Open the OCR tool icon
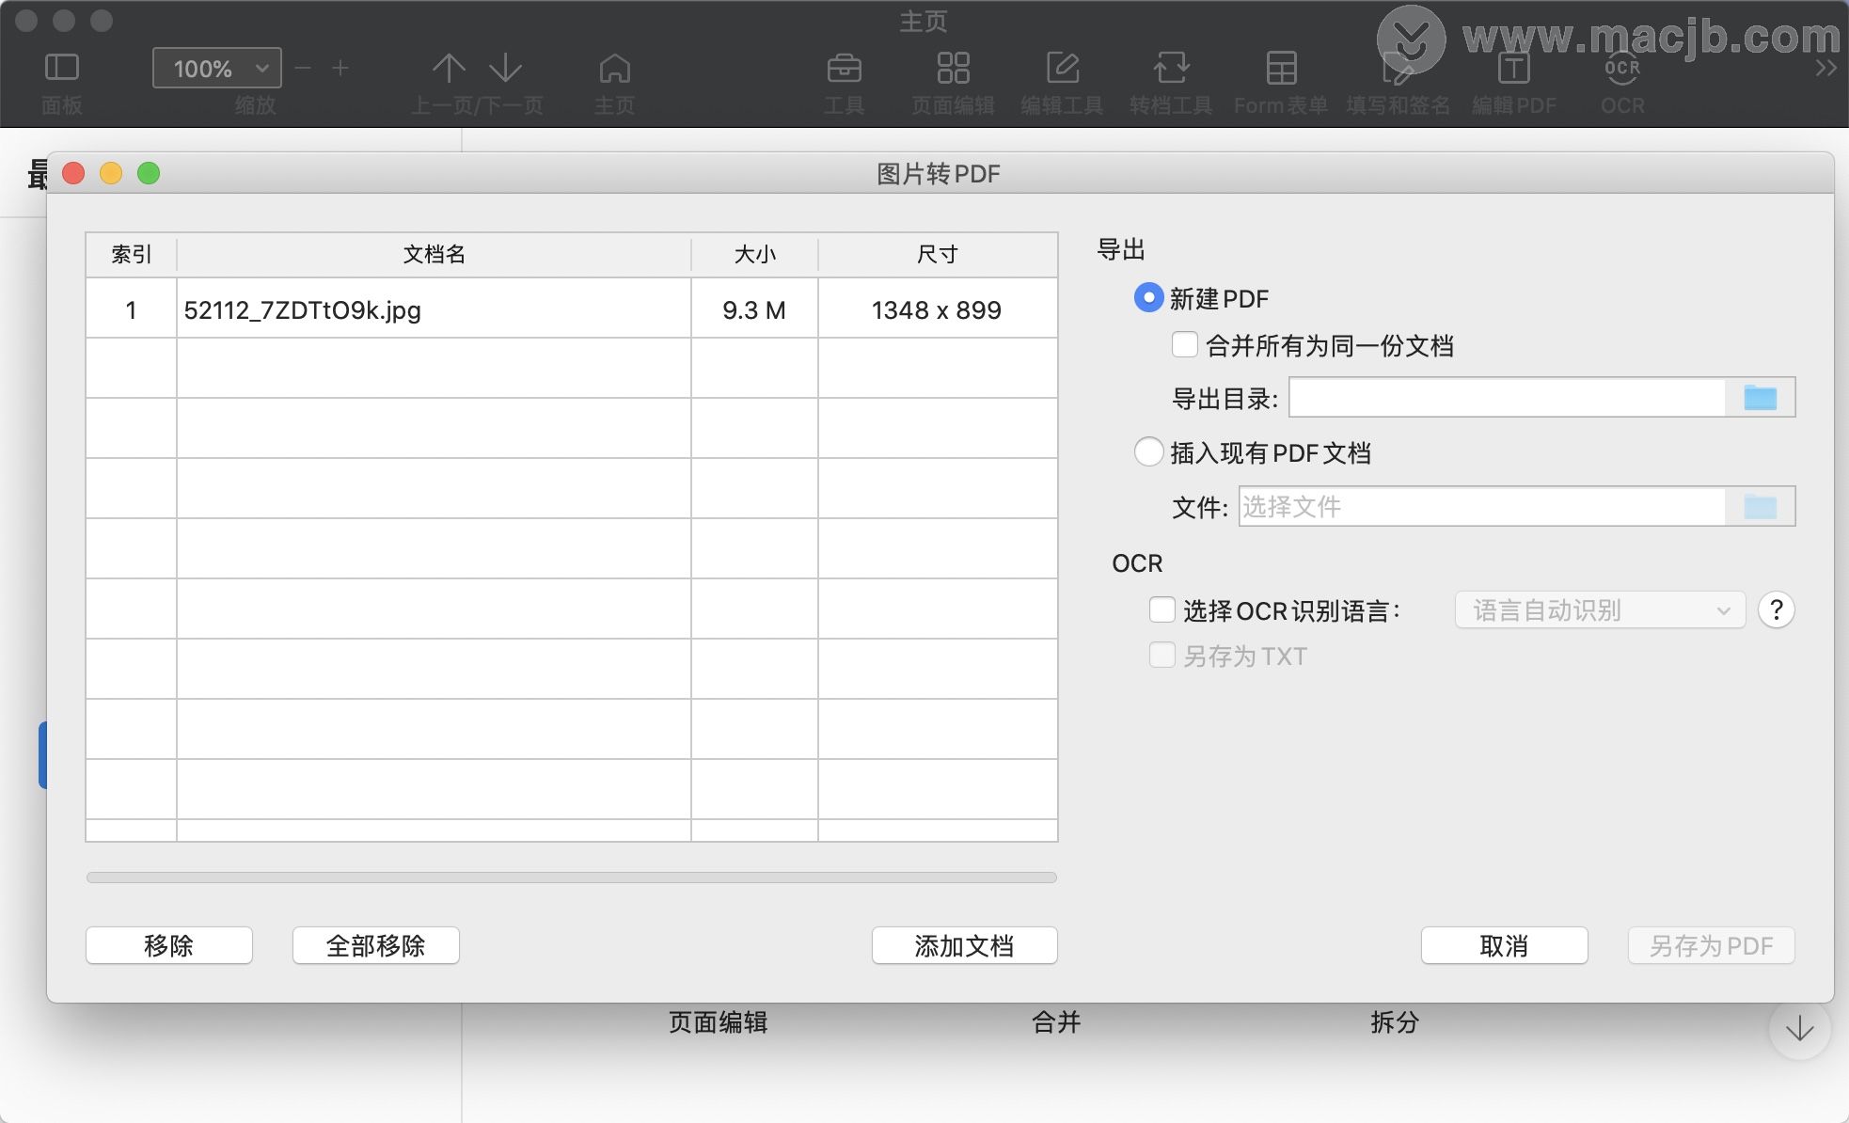The image size is (1849, 1123). click(1622, 68)
